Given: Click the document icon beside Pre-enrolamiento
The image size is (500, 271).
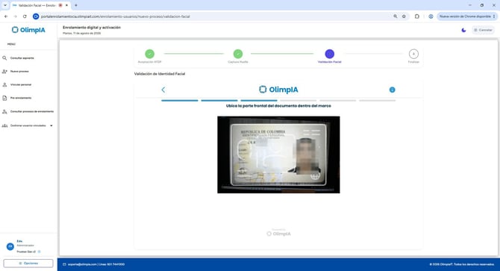Looking at the screenshot, I should [x=4, y=99].
